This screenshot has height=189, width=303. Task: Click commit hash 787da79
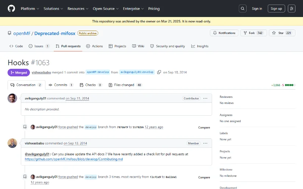(122, 127)
